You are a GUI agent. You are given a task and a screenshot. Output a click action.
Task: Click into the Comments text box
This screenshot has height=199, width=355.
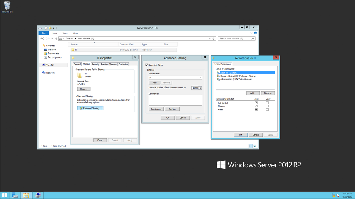coord(175,100)
